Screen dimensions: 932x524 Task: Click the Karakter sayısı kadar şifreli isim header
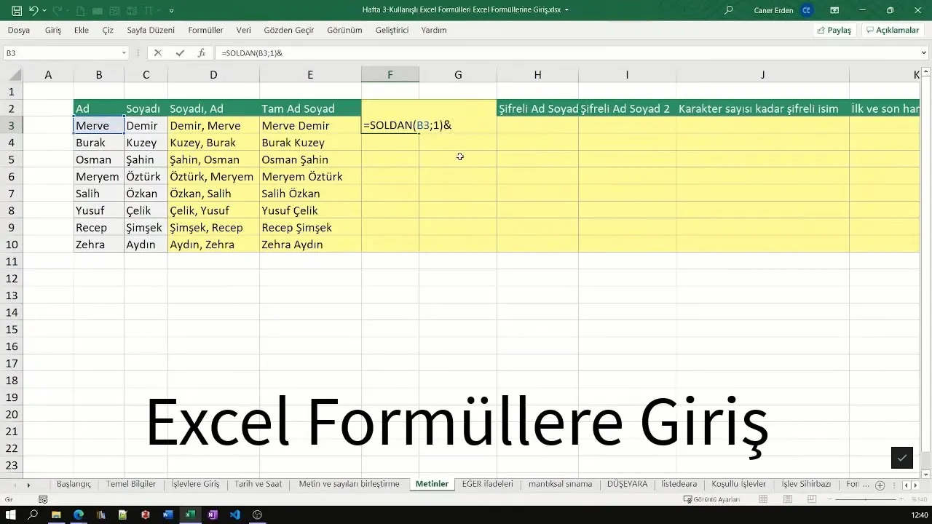[x=762, y=108]
